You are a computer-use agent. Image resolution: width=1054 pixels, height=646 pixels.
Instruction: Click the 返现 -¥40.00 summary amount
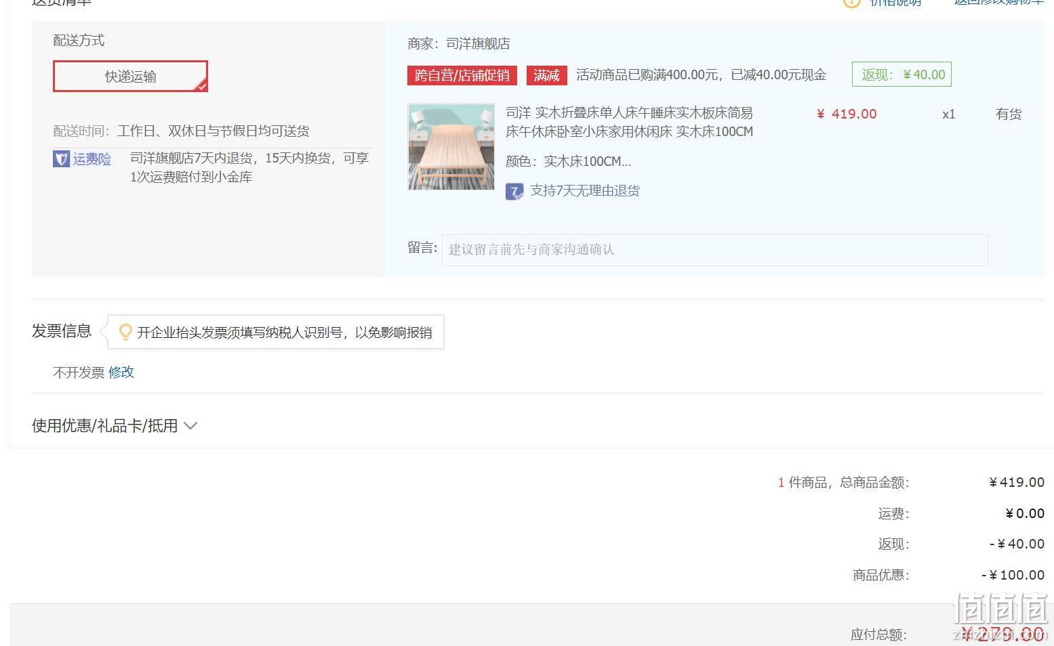click(x=1017, y=544)
